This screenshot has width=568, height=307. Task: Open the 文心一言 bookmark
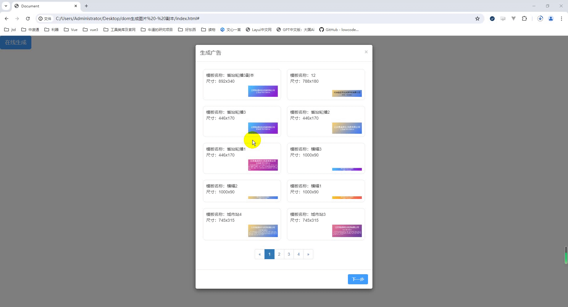point(230,30)
